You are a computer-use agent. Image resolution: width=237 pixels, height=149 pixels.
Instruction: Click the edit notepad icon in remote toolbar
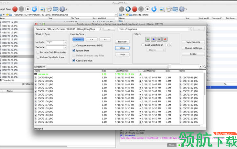169,9
